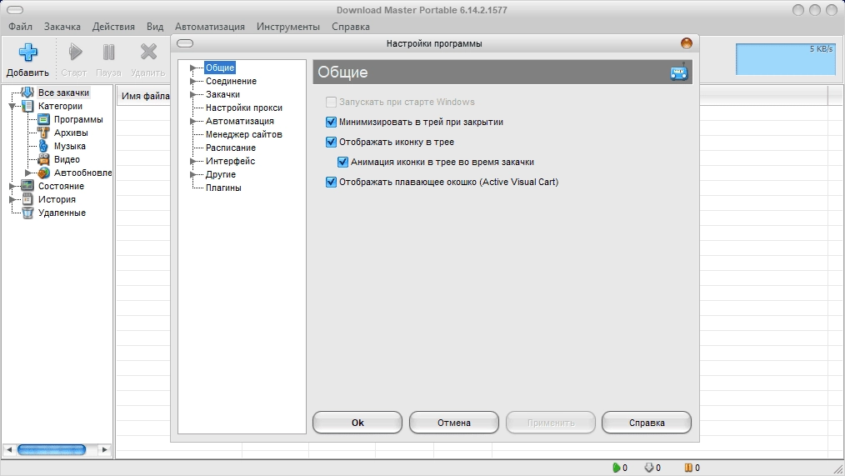Click the pill button in settings dialog title

click(x=185, y=43)
